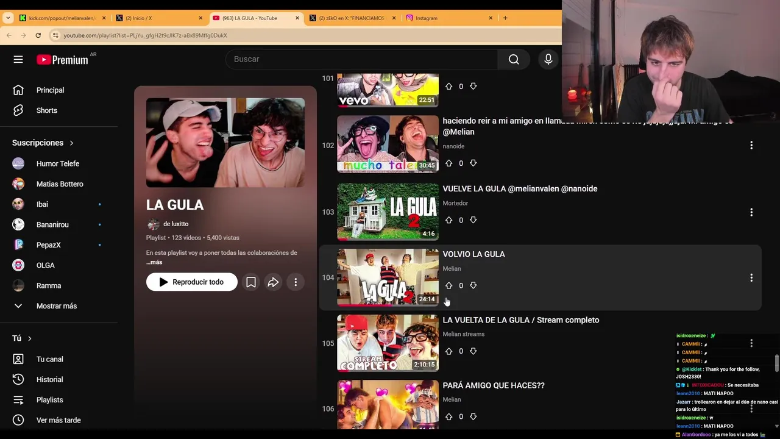This screenshot has height=439, width=780.
Task: Click the LA GULA playlist cover image
Action: [225, 143]
